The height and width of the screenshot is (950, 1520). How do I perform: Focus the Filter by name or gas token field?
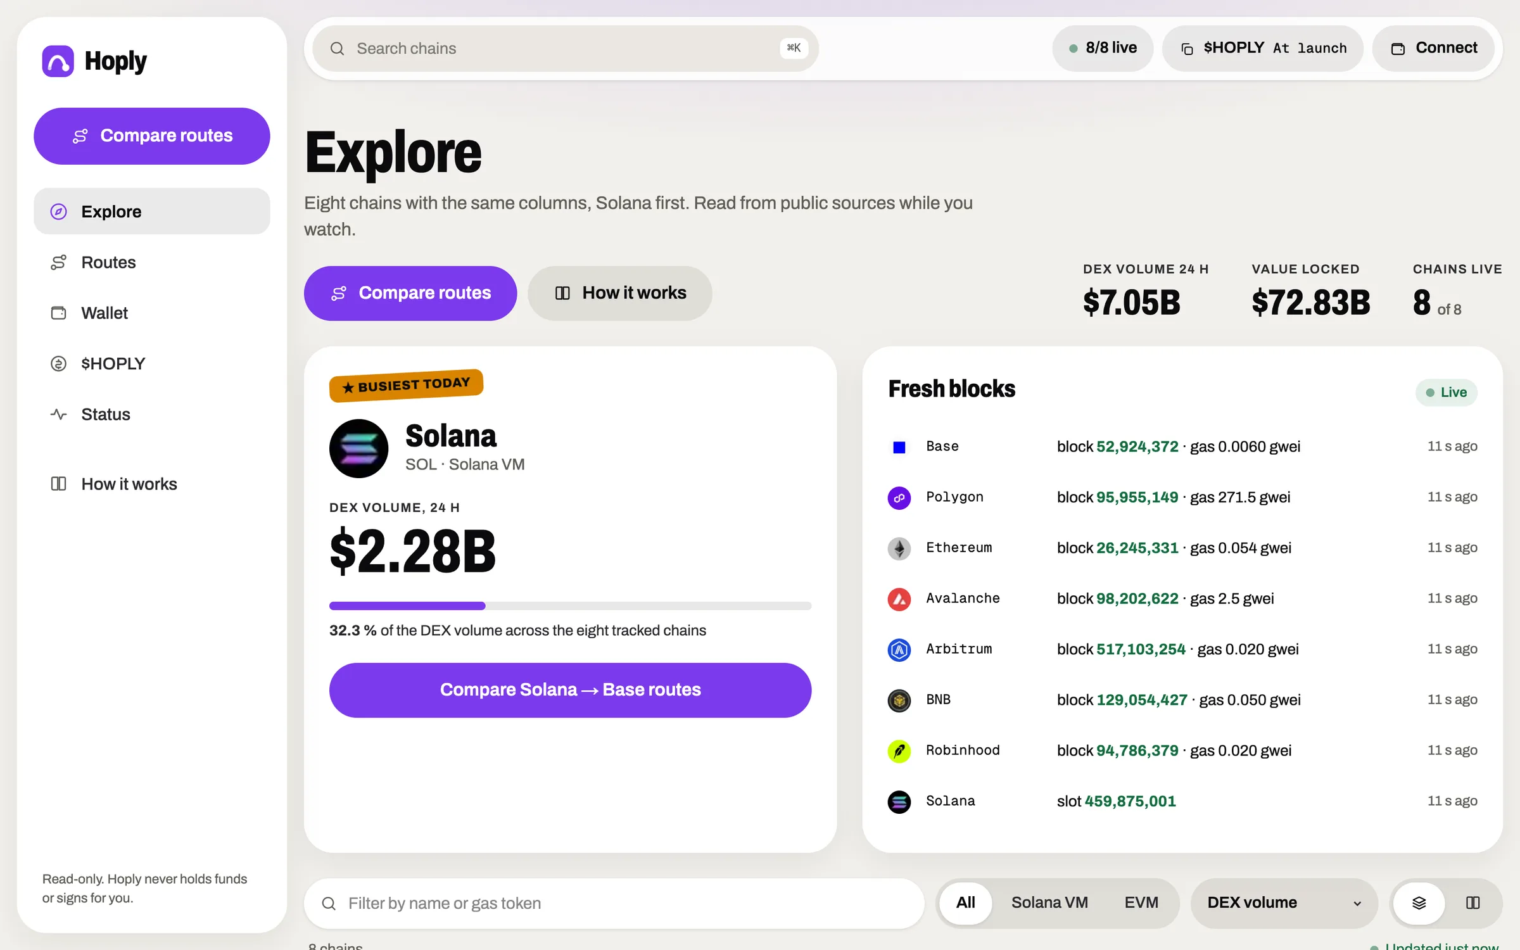click(614, 903)
